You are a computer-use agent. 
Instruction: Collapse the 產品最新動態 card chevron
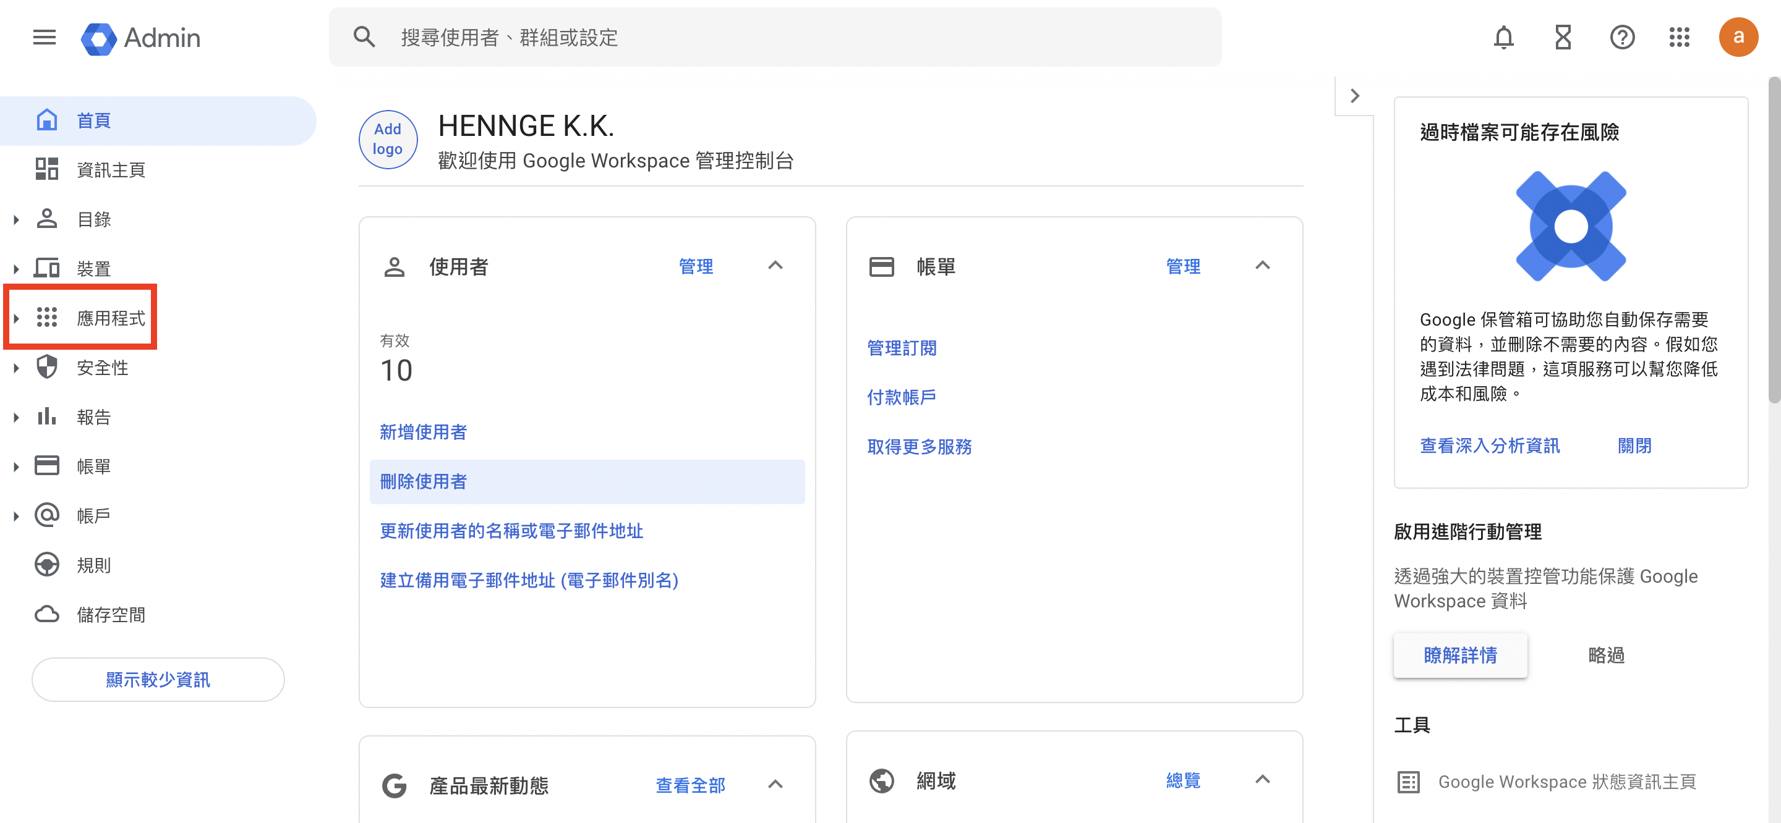point(775,784)
